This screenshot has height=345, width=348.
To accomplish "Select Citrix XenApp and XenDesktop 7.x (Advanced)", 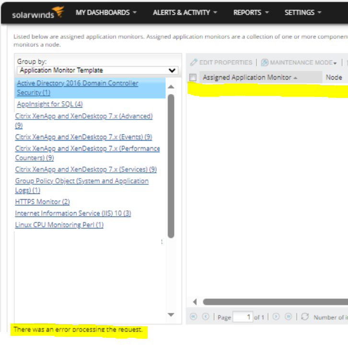I will coord(84,120).
